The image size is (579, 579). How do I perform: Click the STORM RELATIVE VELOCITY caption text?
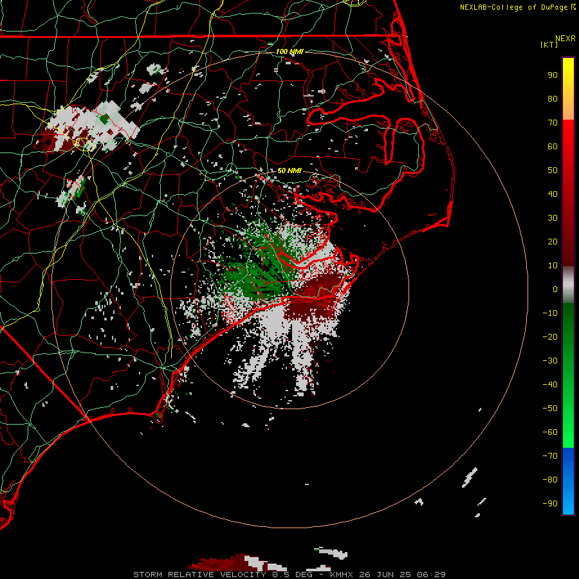pyautogui.click(x=199, y=574)
